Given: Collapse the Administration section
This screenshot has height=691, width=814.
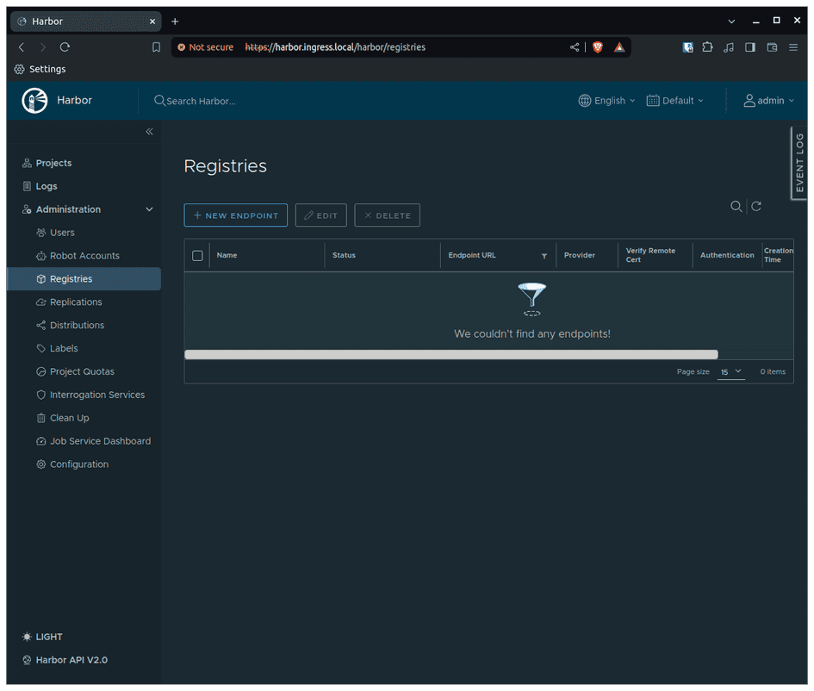Looking at the screenshot, I should pos(148,209).
